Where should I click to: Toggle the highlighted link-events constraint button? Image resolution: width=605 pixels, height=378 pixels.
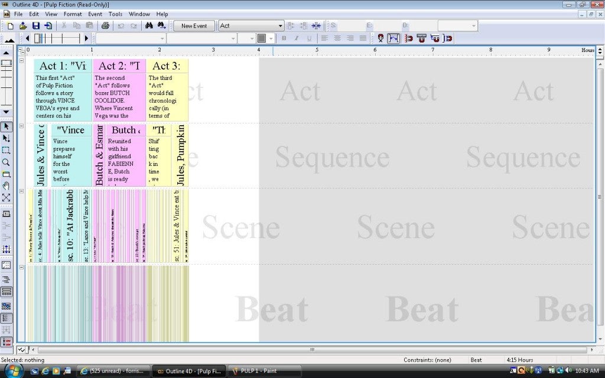point(393,38)
